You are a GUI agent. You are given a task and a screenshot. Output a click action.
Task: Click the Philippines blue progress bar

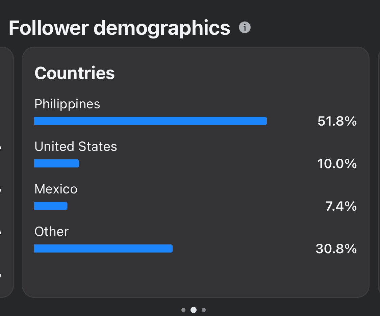pyautogui.click(x=151, y=121)
